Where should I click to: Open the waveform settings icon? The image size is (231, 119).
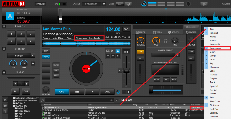click(x=204, y=4)
